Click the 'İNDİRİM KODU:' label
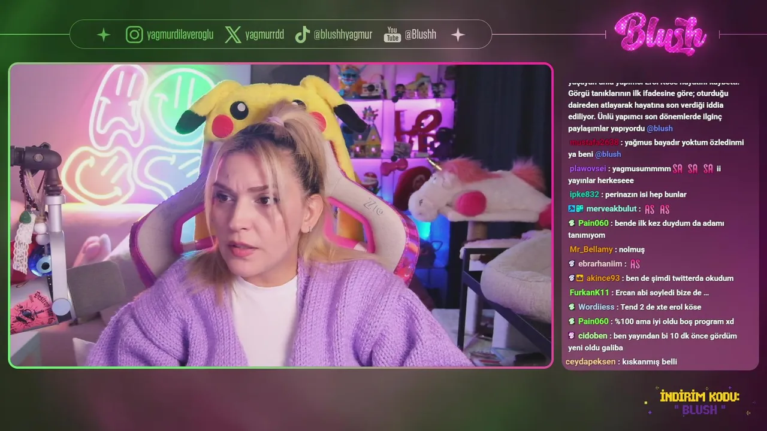 [x=699, y=397]
